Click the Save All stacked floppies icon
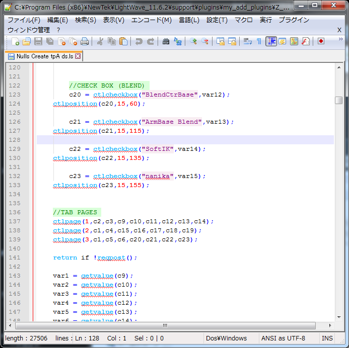The height and width of the screenshot is (348, 349). (50, 41)
